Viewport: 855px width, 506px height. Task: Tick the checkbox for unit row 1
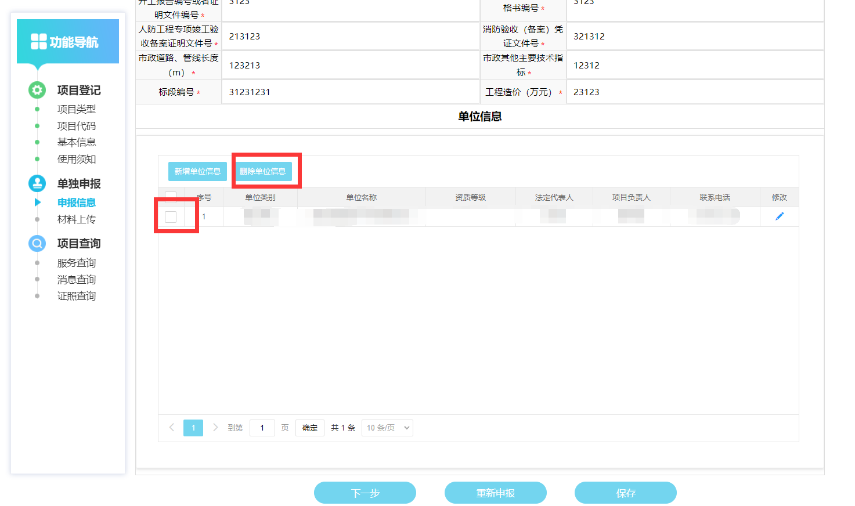coord(171,217)
